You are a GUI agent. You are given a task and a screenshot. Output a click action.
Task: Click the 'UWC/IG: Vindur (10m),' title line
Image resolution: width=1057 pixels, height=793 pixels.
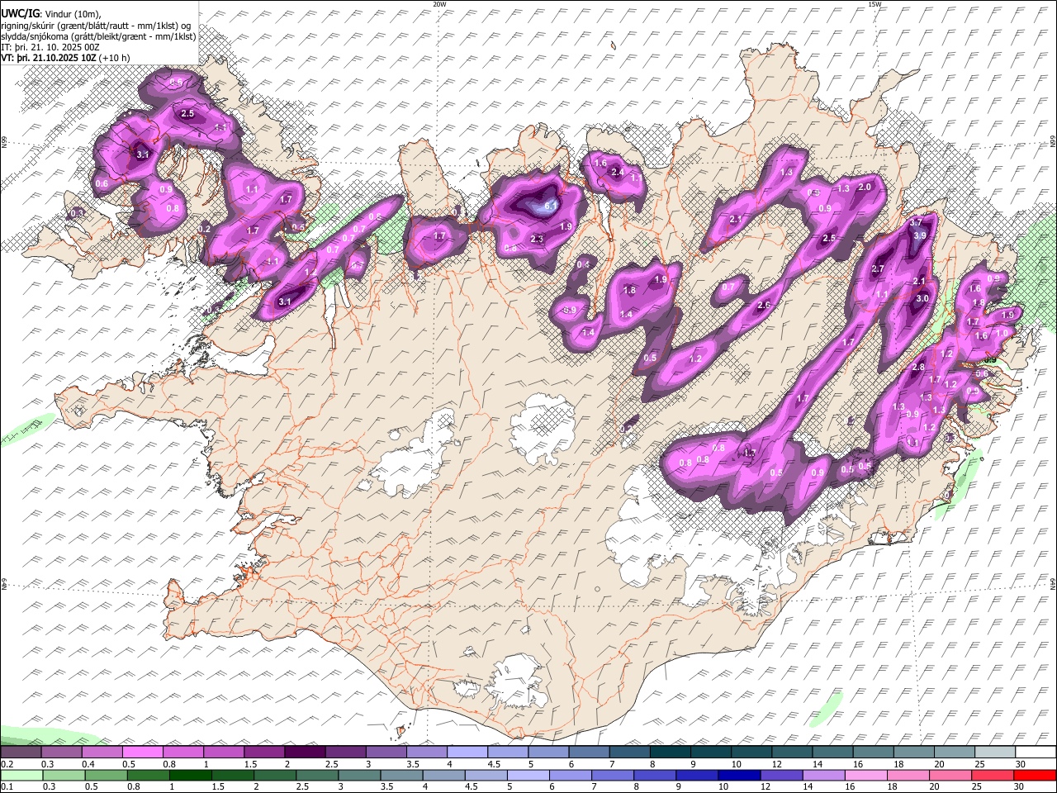pyautogui.click(x=51, y=12)
